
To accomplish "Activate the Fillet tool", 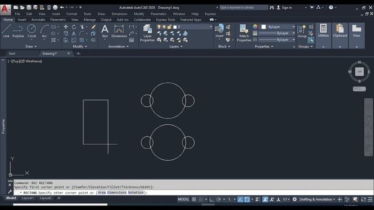I will (x=82, y=33).
